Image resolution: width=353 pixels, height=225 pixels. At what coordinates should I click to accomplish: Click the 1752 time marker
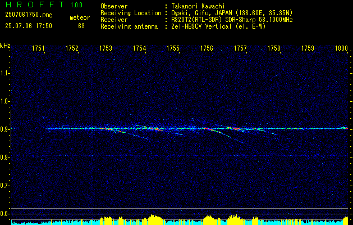[72, 48]
